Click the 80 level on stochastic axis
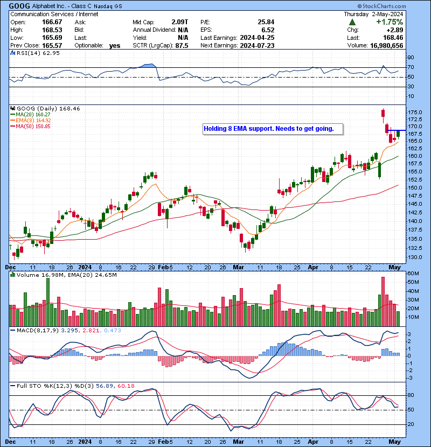The height and width of the screenshot is (447, 431). point(411,395)
